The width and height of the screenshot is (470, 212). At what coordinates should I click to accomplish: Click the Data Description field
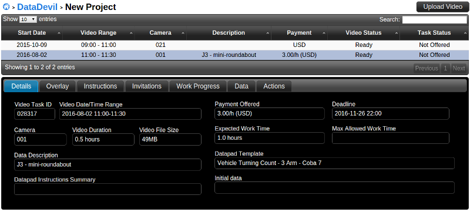[x=108, y=164]
